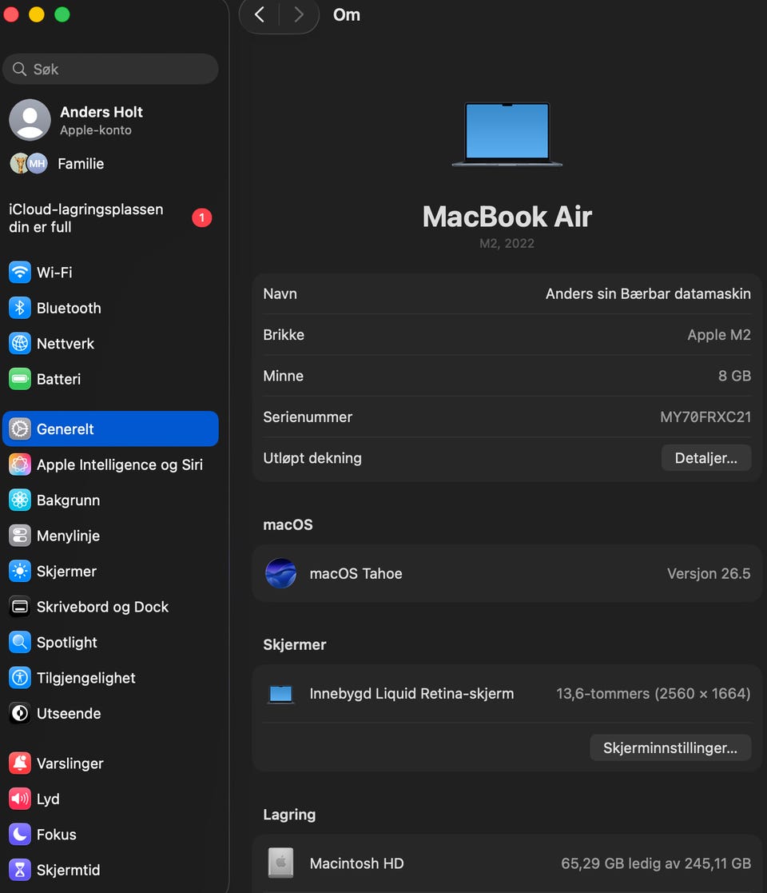Click the Søk search field
Image resolution: width=767 pixels, height=893 pixels.
110,69
